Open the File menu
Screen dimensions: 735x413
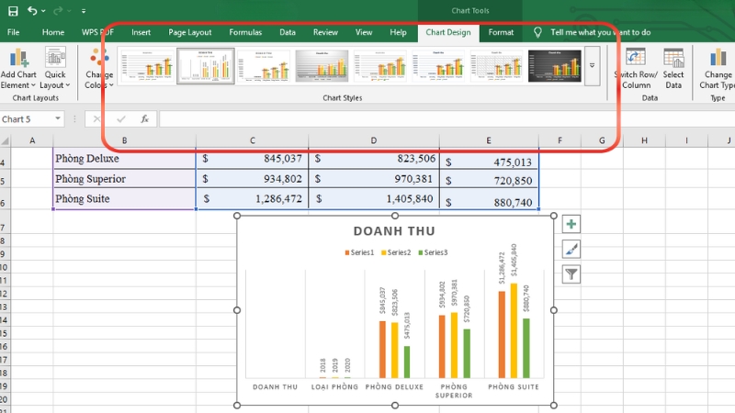tap(14, 32)
